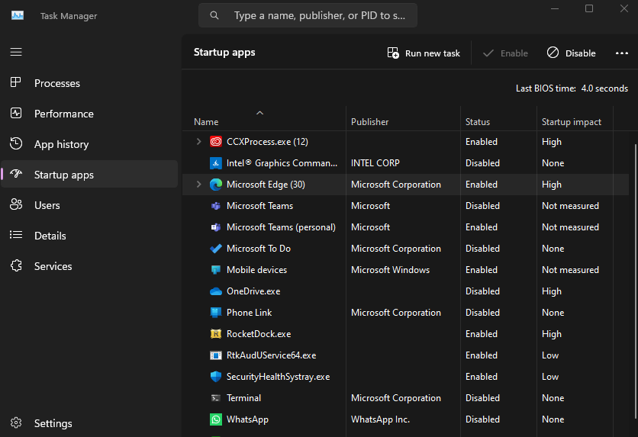Click the Microsoft Teams row icon
Image resolution: width=638 pixels, height=437 pixels.
pyautogui.click(x=216, y=206)
